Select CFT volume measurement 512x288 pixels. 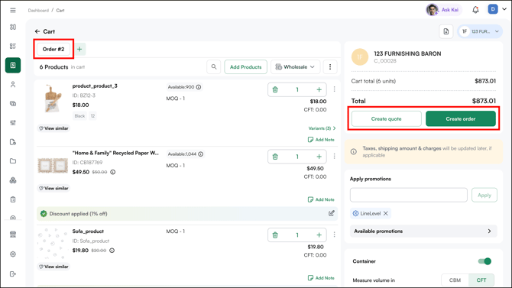click(x=481, y=280)
